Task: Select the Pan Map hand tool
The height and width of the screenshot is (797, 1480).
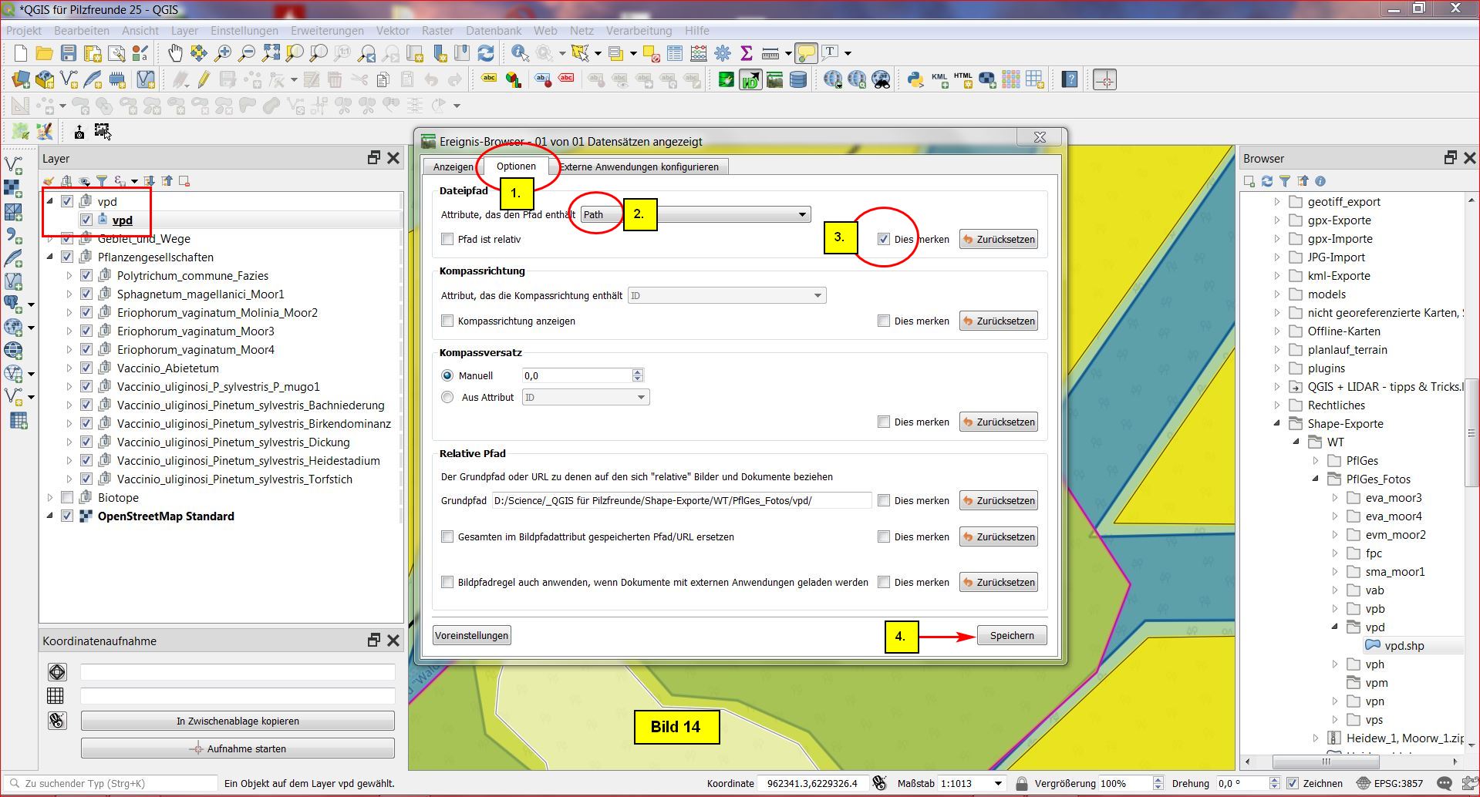Action: (x=175, y=53)
